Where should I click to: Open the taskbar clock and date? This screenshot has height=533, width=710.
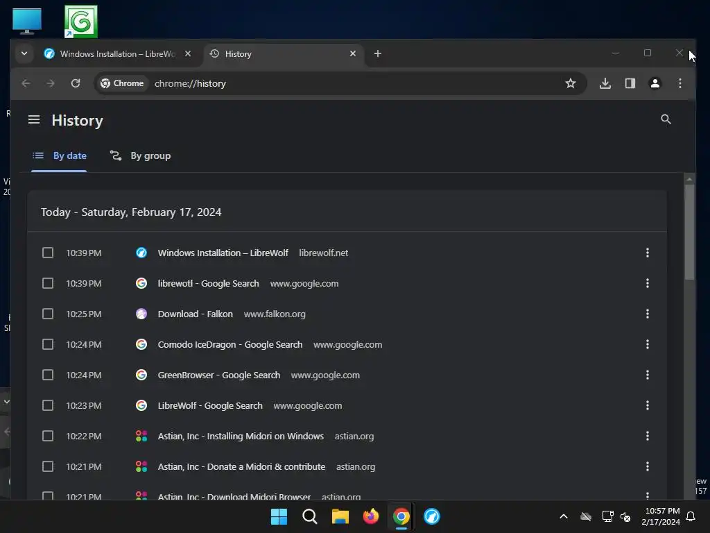661,516
